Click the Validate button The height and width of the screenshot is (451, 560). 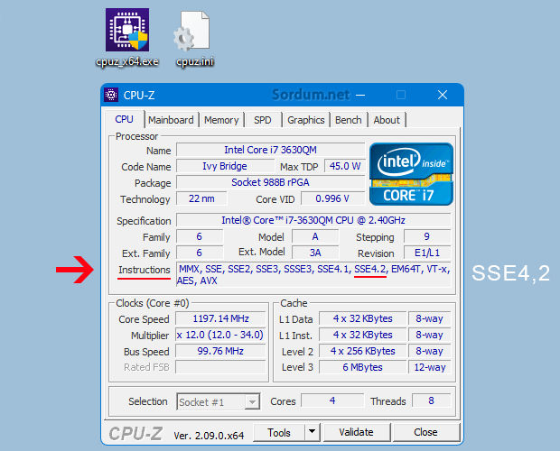click(x=356, y=432)
